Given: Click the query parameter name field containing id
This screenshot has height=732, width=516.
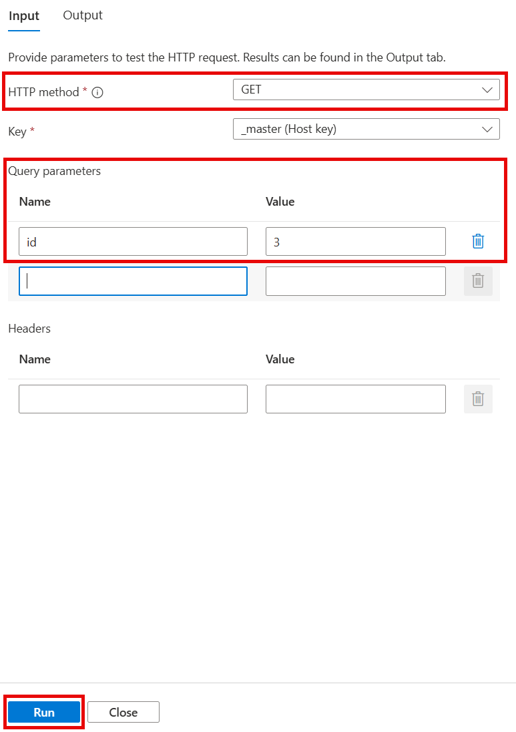Looking at the screenshot, I should (x=133, y=241).
